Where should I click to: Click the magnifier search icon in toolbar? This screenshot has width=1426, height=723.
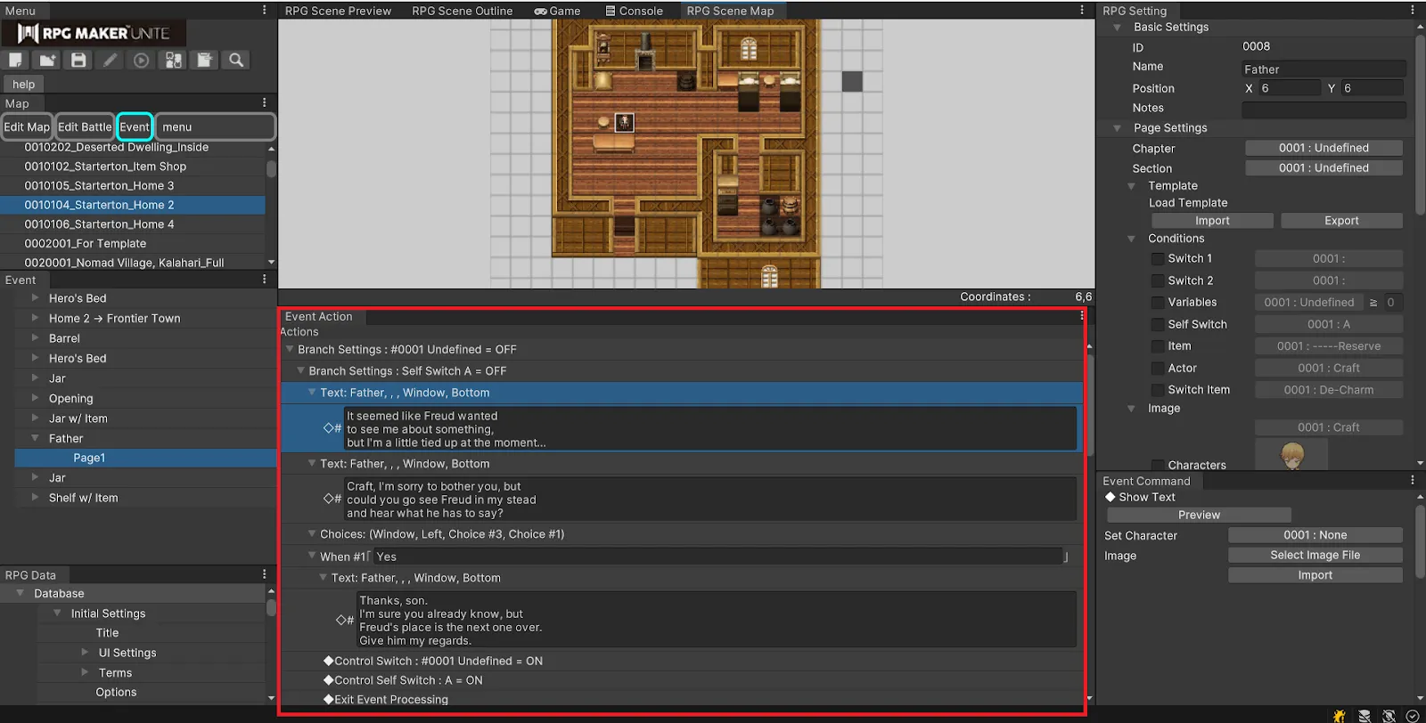click(x=236, y=60)
